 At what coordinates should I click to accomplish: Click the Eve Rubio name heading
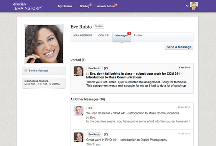pos(81,27)
